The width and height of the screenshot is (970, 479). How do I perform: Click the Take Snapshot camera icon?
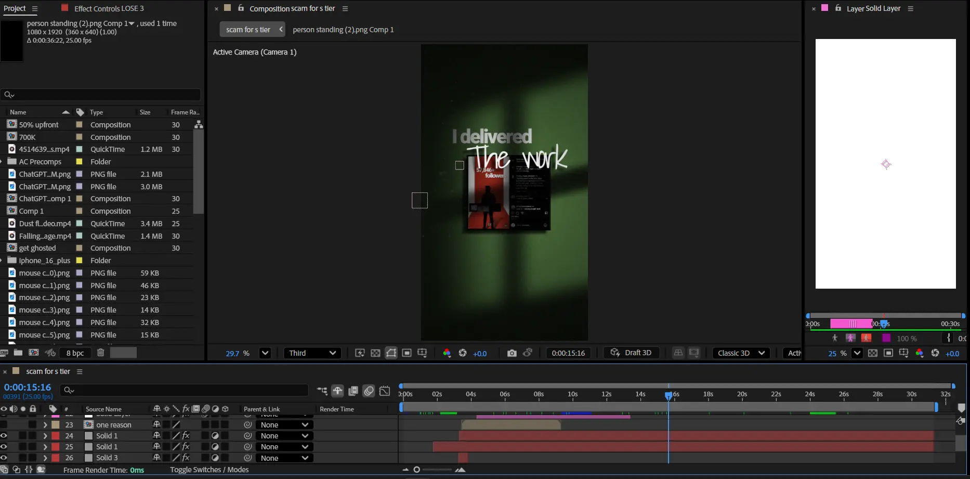[x=512, y=353]
